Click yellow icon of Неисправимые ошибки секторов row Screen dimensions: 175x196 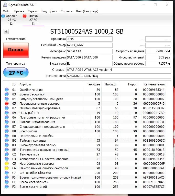coord(7,168)
